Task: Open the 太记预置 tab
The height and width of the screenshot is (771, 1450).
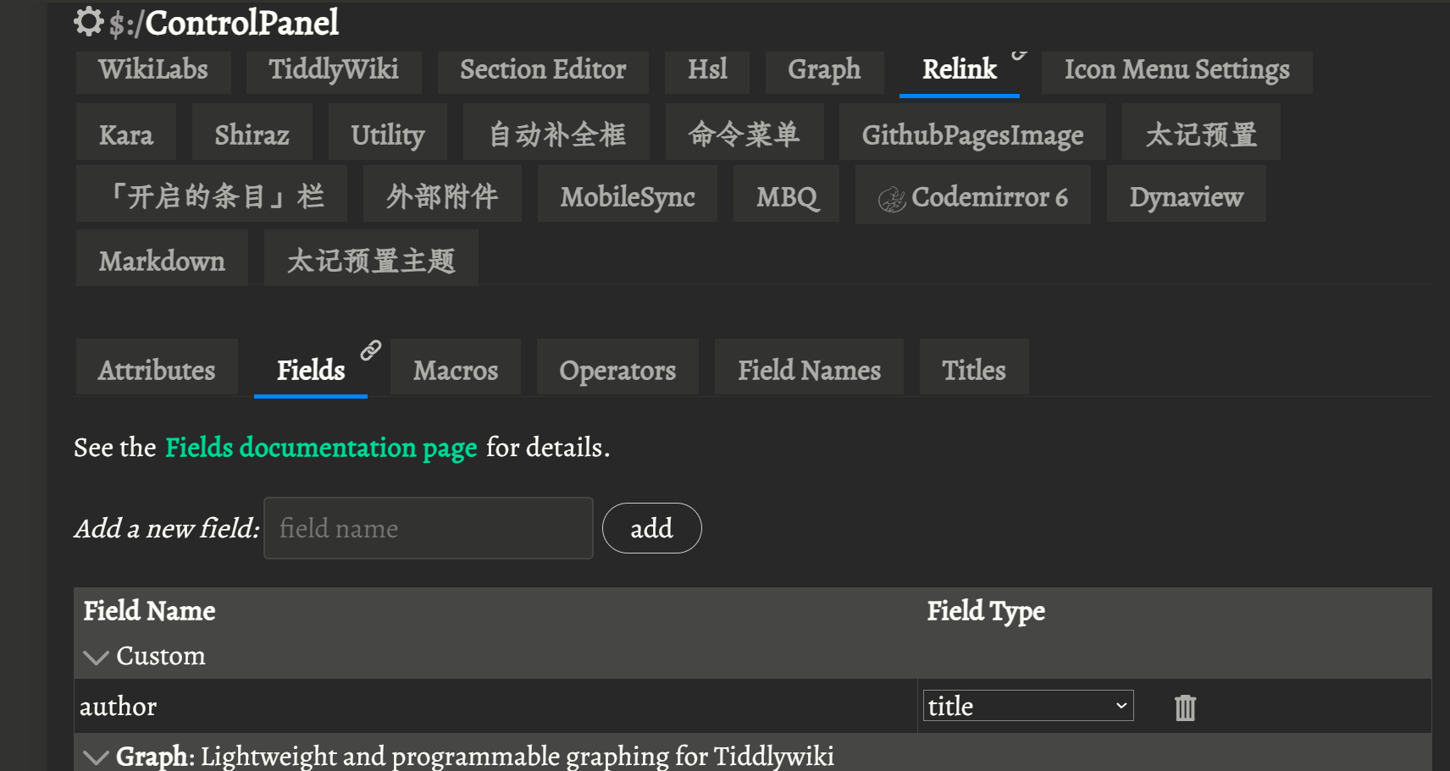Action: 1201,133
